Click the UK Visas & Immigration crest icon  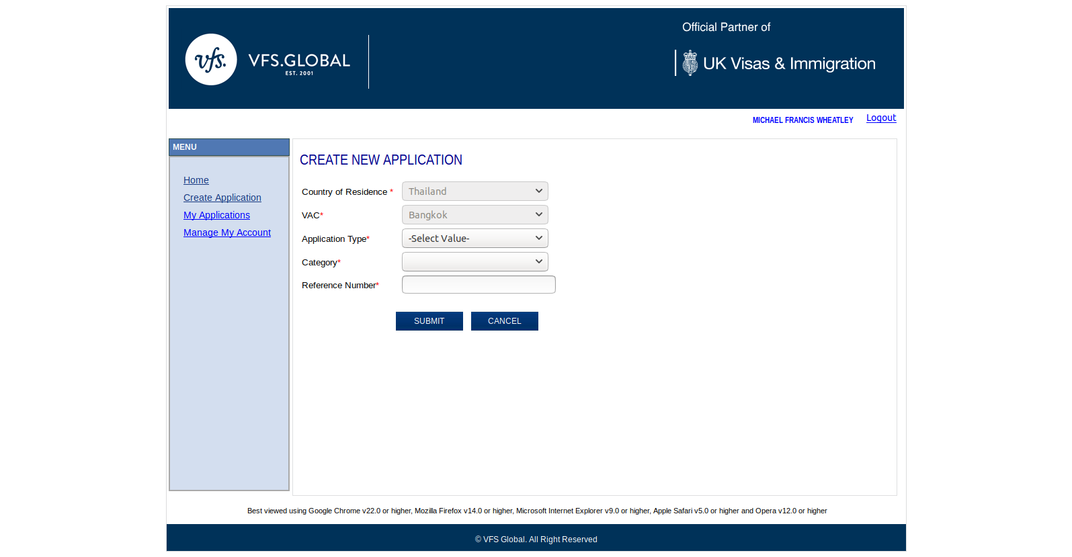pyautogui.click(x=690, y=63)
